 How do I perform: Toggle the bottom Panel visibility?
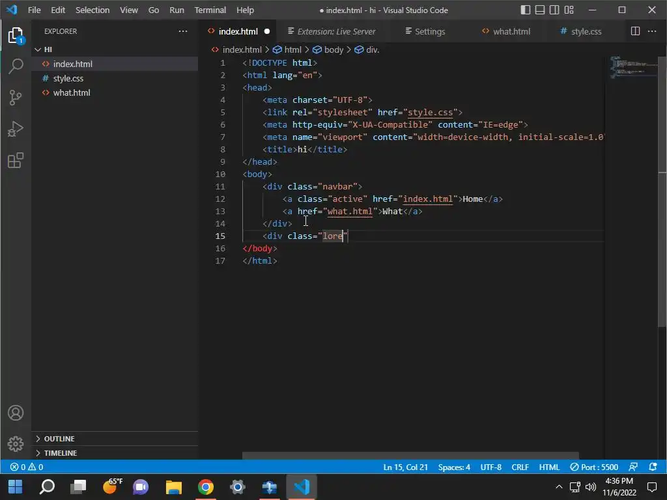coord(540,10)
